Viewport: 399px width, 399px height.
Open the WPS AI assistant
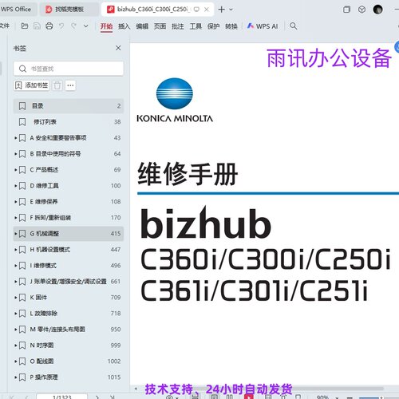(263, 26)
